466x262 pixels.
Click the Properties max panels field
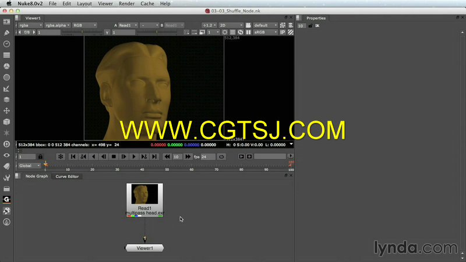tap(301, 26)
